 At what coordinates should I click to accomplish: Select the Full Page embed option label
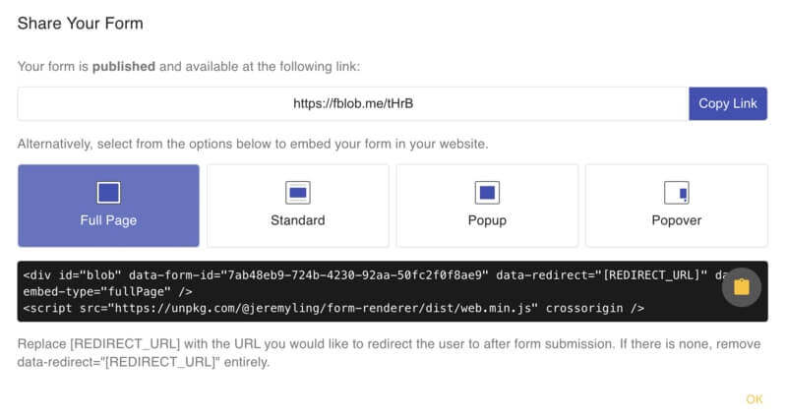click(108, 220)
